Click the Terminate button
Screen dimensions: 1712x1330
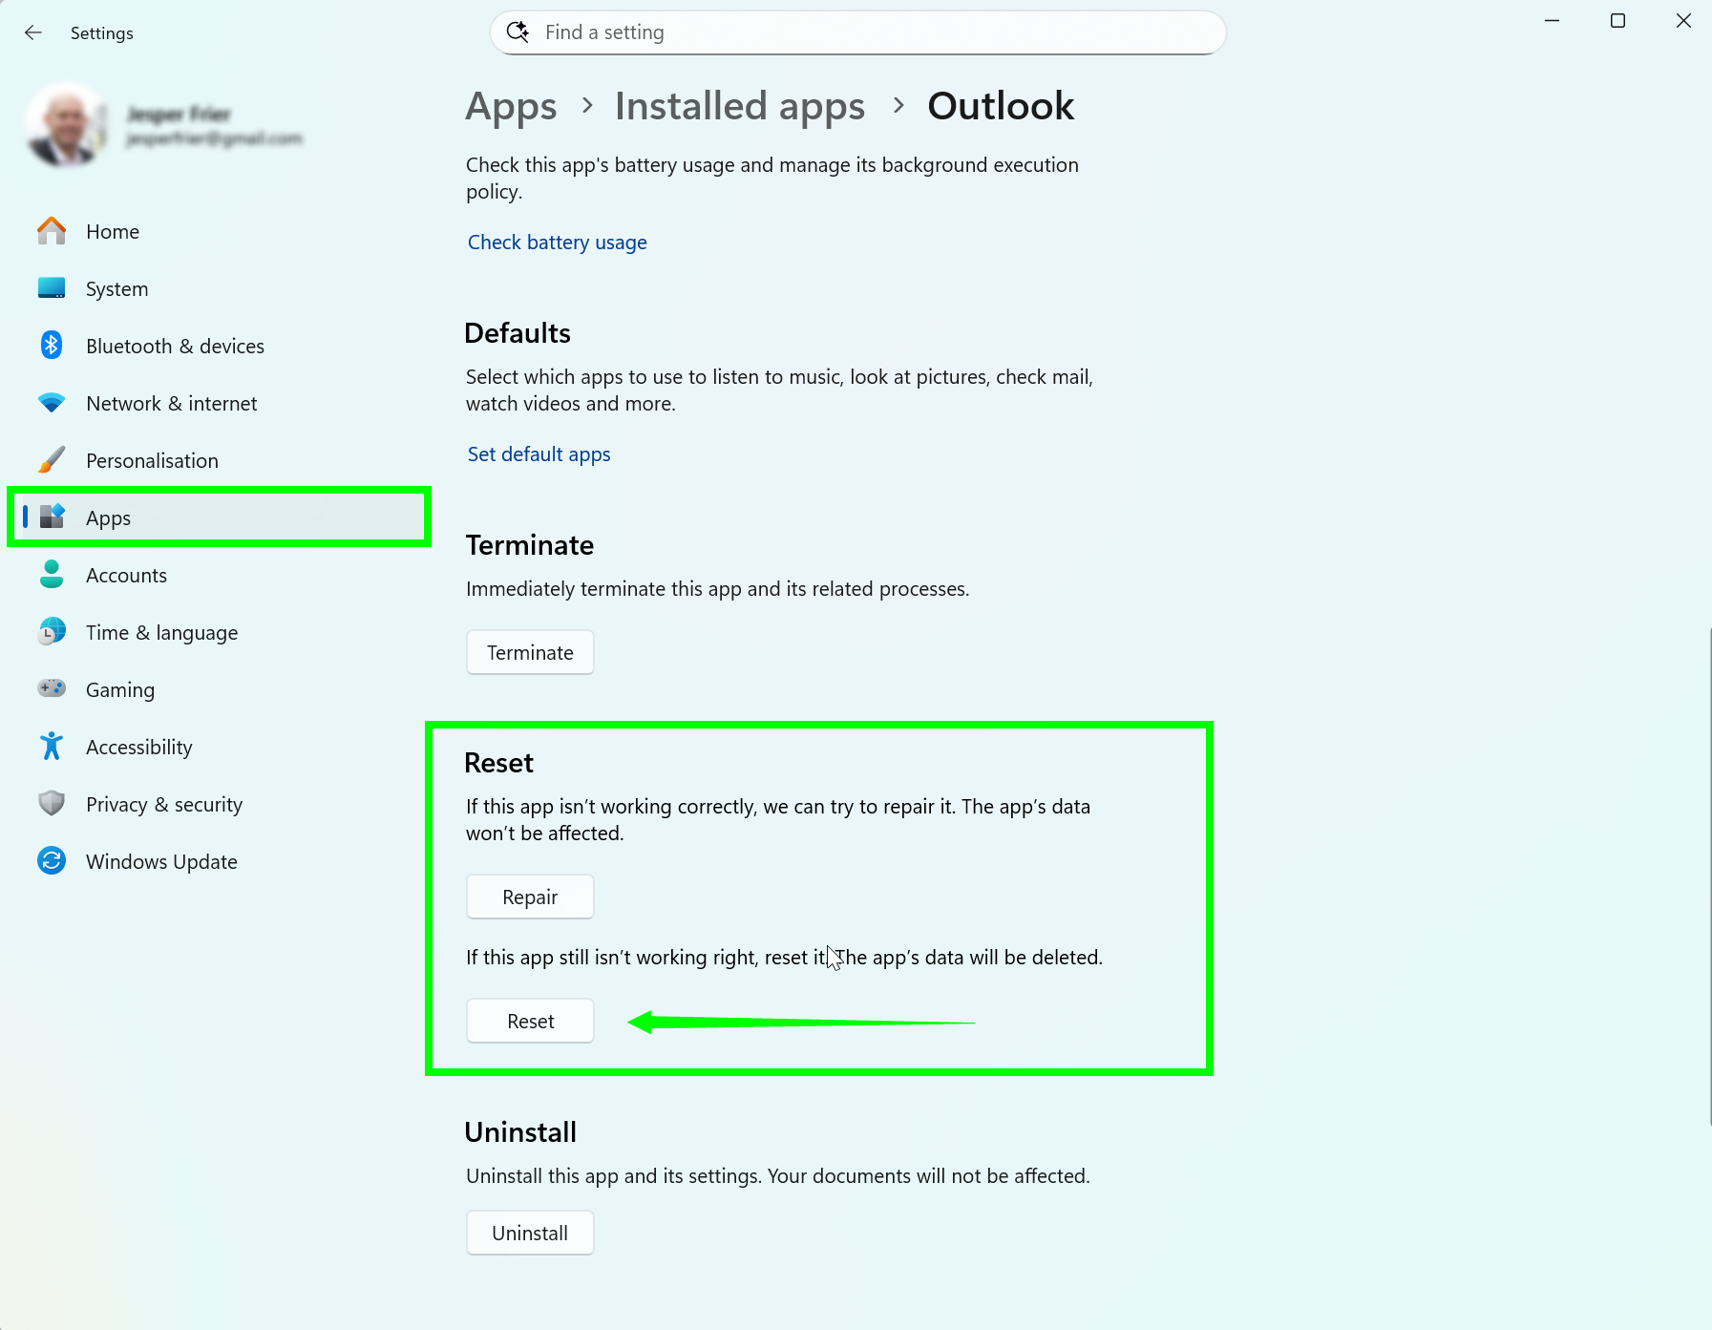click(530, 652)
